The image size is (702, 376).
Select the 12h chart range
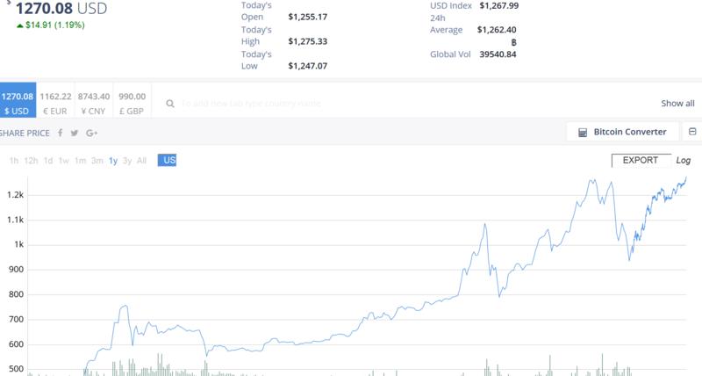[x=31, y=161]
